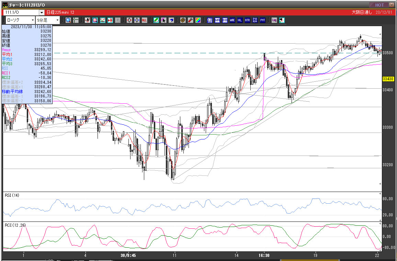Open the gear settings icon
The width and height of the screenshot is (397, 261).
pos(183,20)
